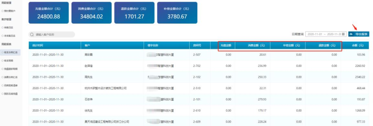Click the cloud download icon on export button
The height and width of the screenshot is (126, 373).
pos(351,34)
